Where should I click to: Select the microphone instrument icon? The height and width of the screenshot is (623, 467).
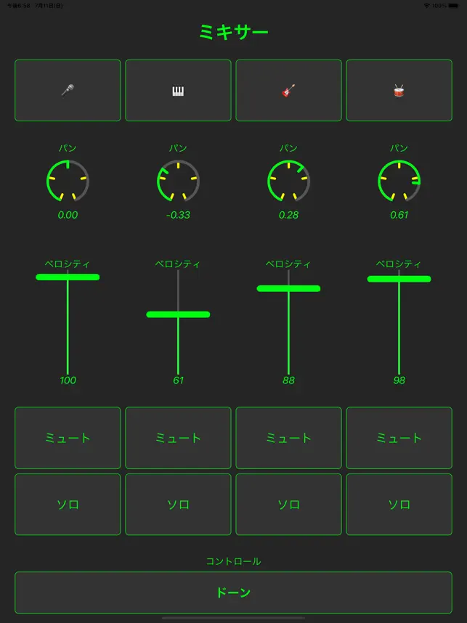(x=68, y=91)
